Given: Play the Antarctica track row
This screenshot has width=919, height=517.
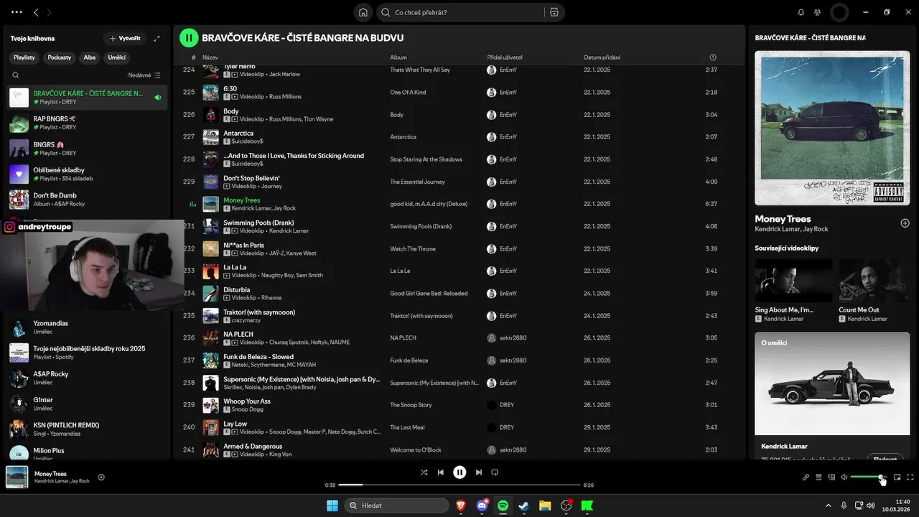Looking at the screenshot, I should pyautogui.click(x=458, y=137).
